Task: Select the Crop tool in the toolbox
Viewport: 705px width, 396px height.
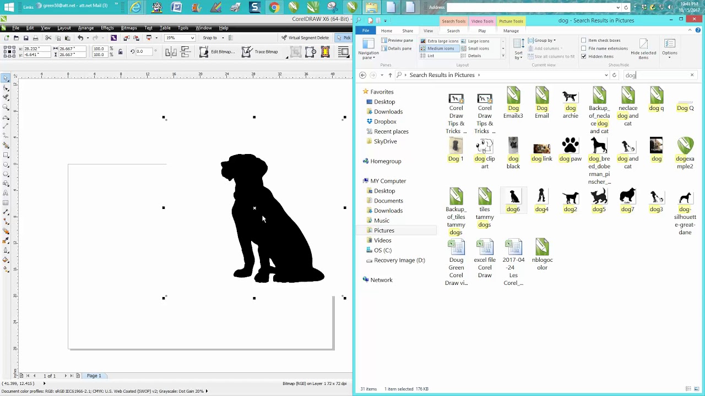Action: tap(6, 97)
